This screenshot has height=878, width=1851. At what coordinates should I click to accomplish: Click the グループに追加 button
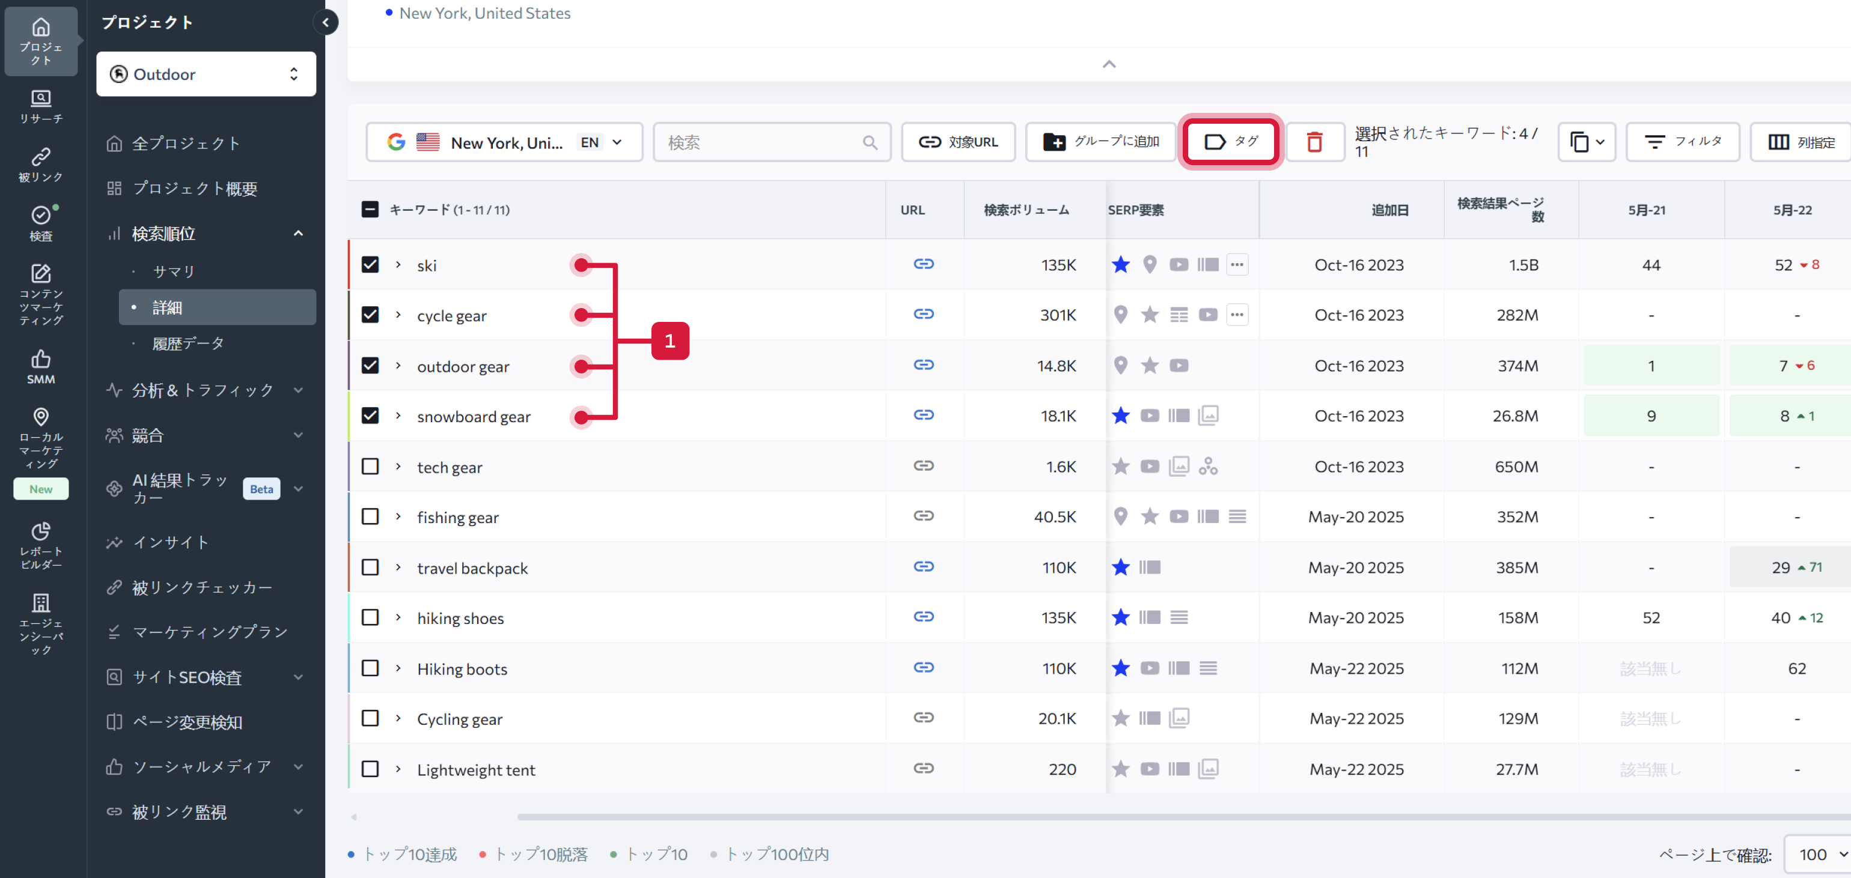(1101, 142)
